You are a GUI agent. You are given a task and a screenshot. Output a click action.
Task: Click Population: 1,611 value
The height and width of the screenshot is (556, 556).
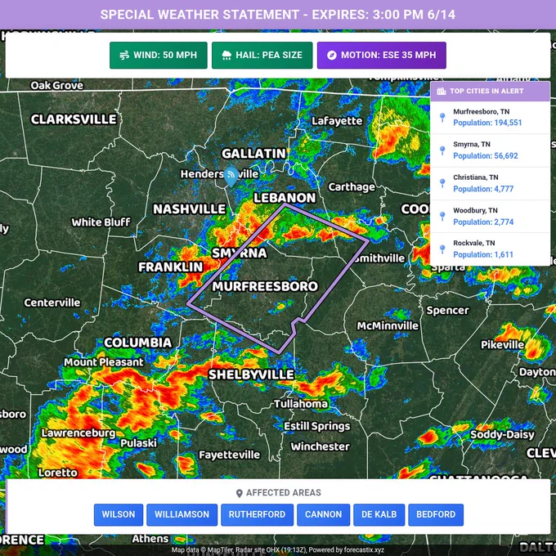(483, 254)
